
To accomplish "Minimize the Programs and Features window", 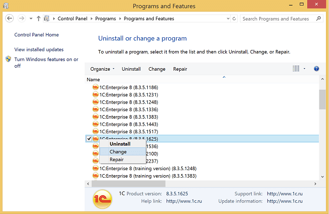I will tap(291, 5).
